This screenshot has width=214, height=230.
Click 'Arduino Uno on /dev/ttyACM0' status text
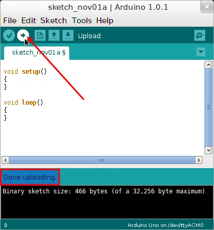[165, 225]
